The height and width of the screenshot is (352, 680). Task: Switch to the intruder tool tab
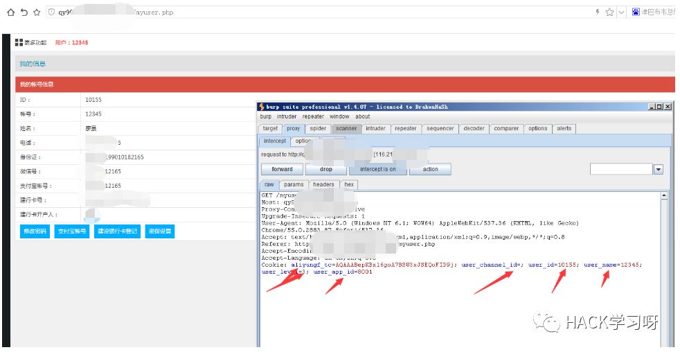[375, 128]
